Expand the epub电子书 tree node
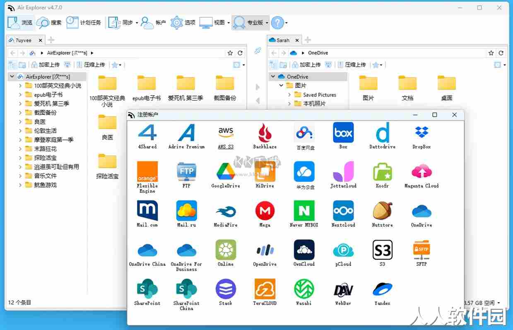Image resolution: width=513 pixels, height=330 pixels. [20, 95]
